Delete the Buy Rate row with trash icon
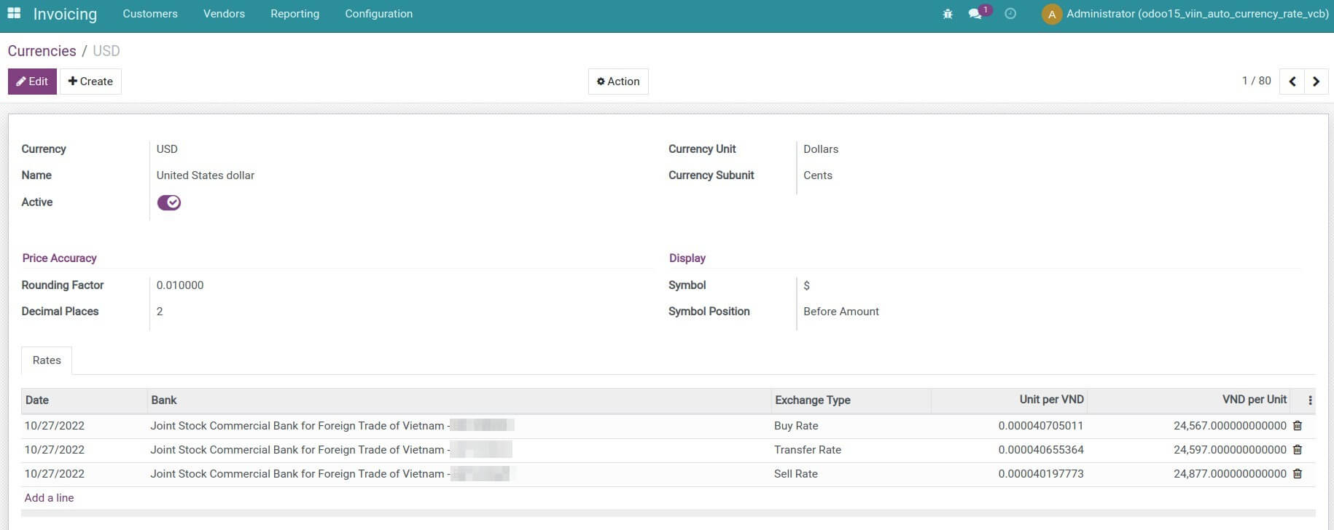 (x=1298, y=426)
